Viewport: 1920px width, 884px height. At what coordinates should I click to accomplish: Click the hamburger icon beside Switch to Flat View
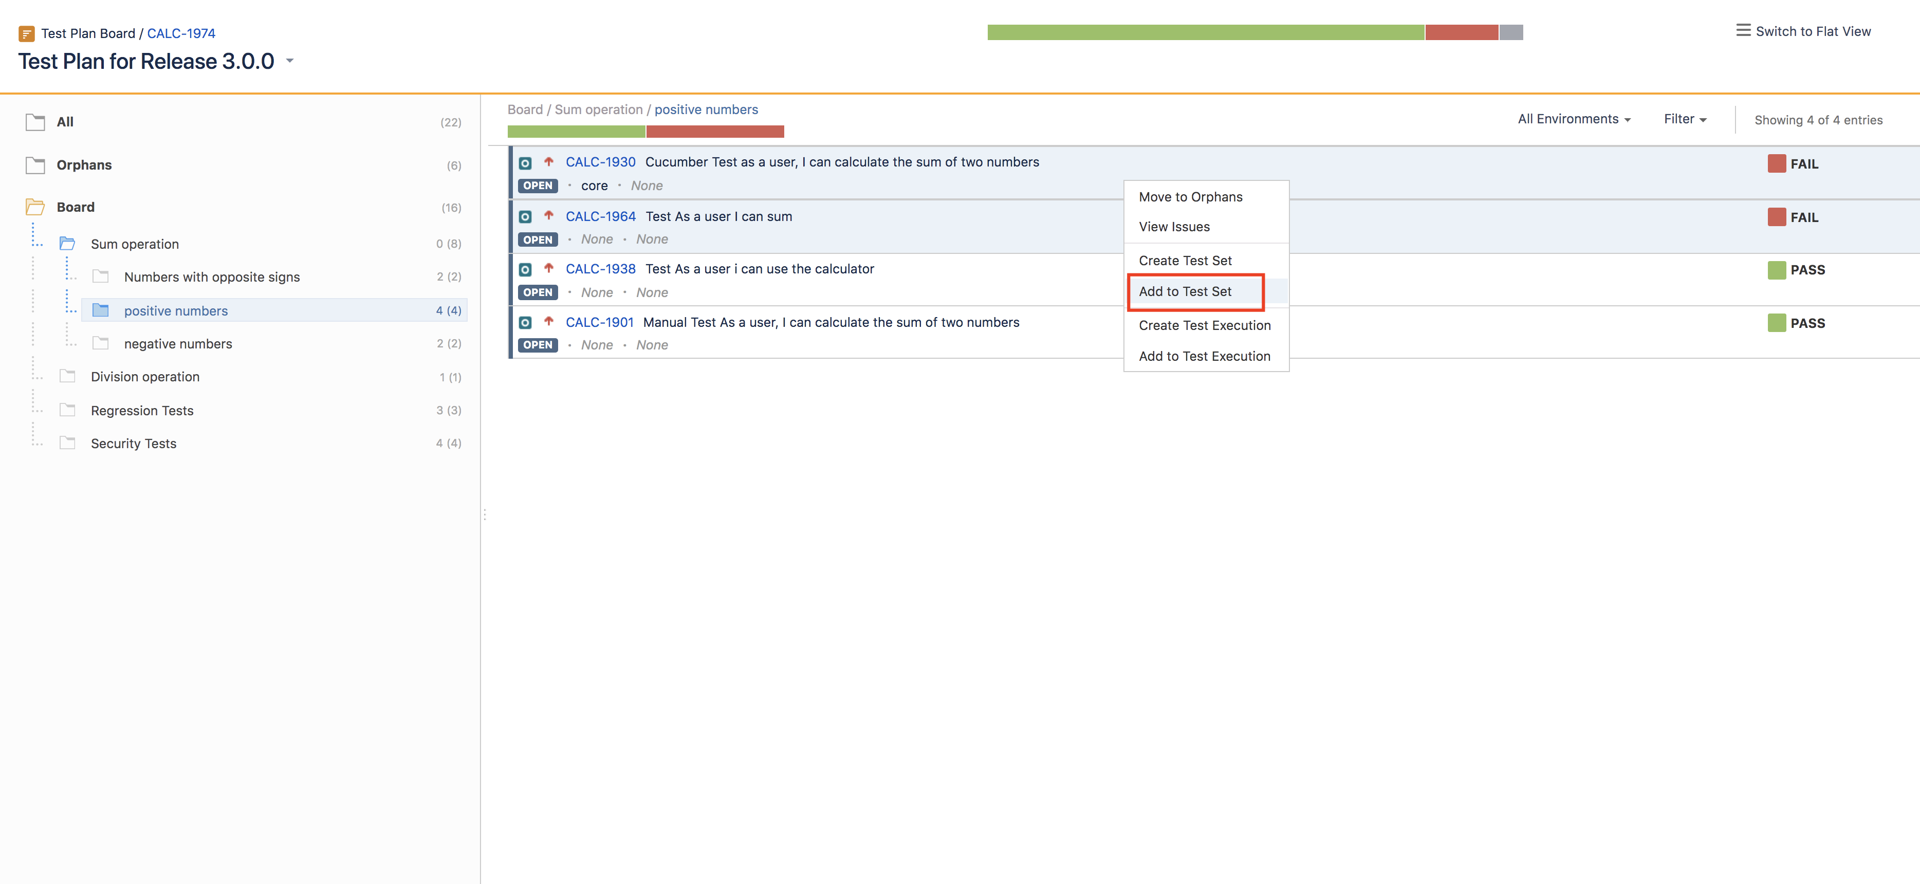[x=1743, y=30]
